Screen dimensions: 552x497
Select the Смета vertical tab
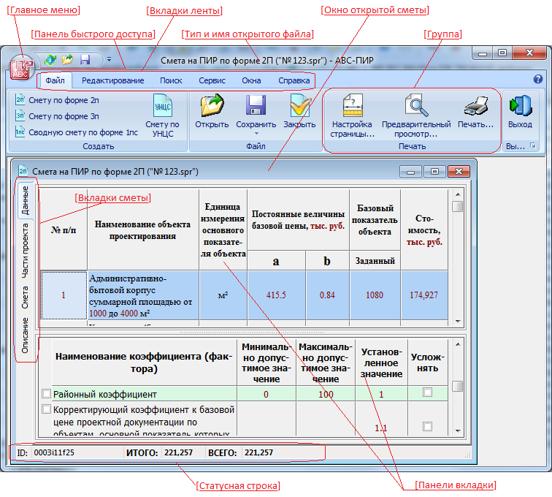pos(25,297)
